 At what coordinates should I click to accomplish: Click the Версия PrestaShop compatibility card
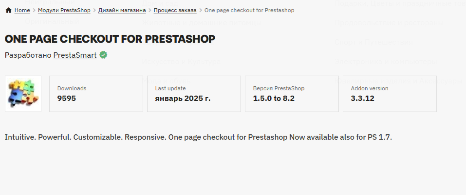point(292,94)
